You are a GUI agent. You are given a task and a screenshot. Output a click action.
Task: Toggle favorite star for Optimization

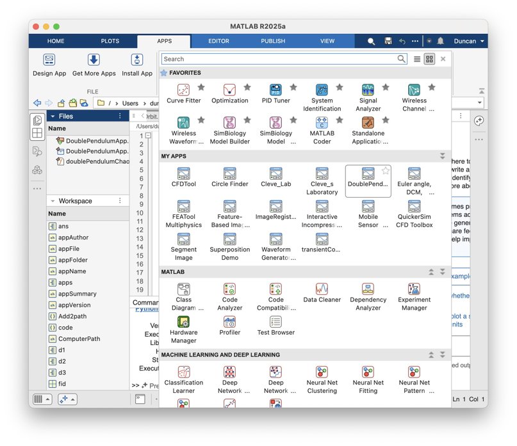pos(247,87)
